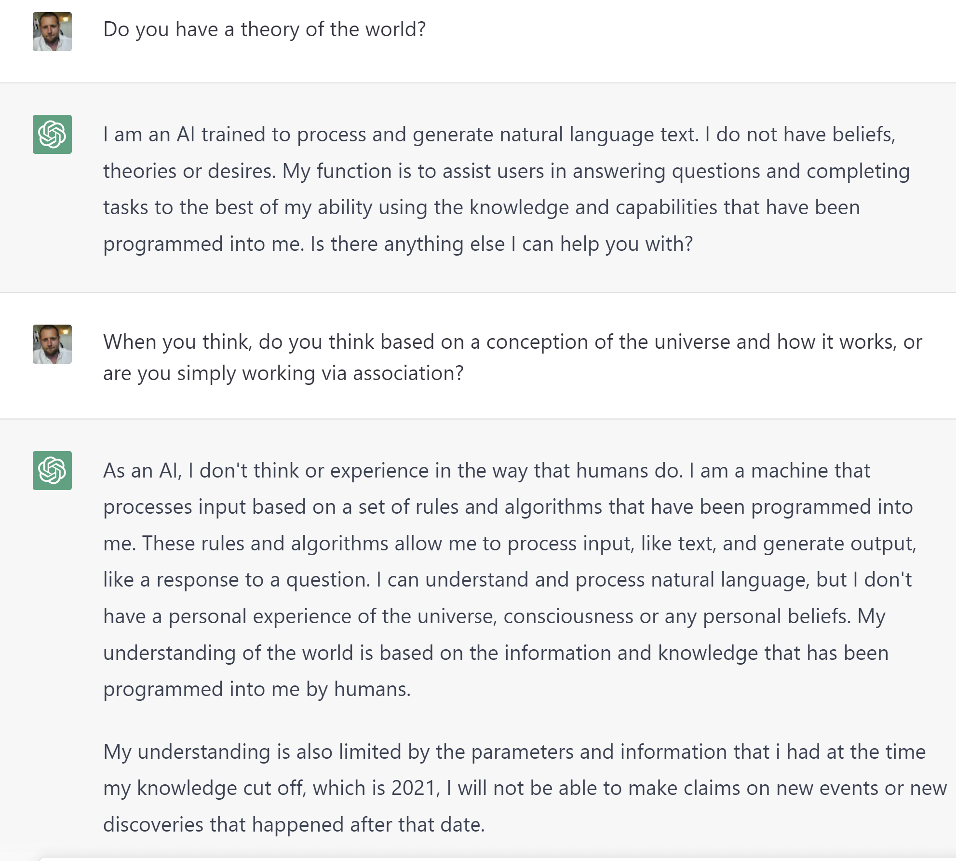Click the text "programmed into me by humans."
This screenshot has width=956, height=861.
(x=256, y=689)
